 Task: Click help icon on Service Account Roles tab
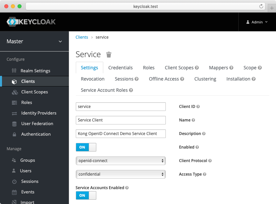[x=131, y=90]
